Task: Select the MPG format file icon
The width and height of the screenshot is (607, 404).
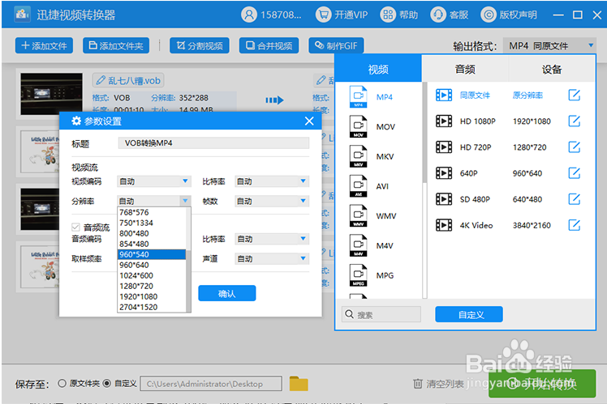Action: tap(358, 275)
